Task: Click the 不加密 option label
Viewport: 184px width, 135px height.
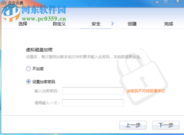Action: [x=38, y=69]
